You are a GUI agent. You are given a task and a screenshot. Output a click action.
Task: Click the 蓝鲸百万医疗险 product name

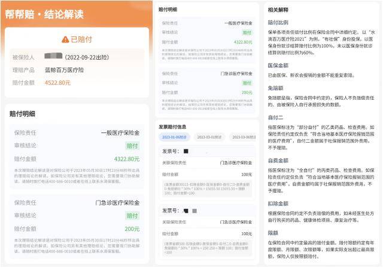click(62, 70)
